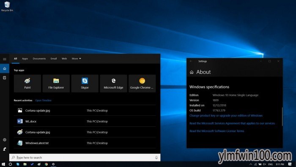The width and height of the screenshot is (296, 167).
Task: Click the feedback person icon in sidebar
Action: tap(5, 149)
